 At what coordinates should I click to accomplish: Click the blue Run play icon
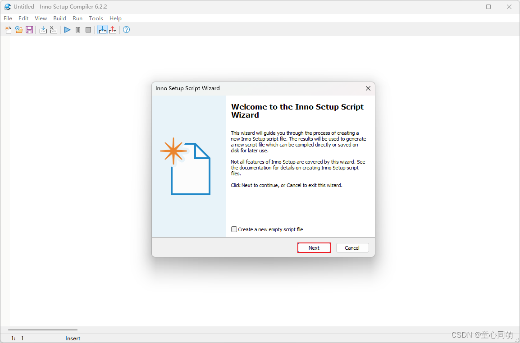pos(67,30)
